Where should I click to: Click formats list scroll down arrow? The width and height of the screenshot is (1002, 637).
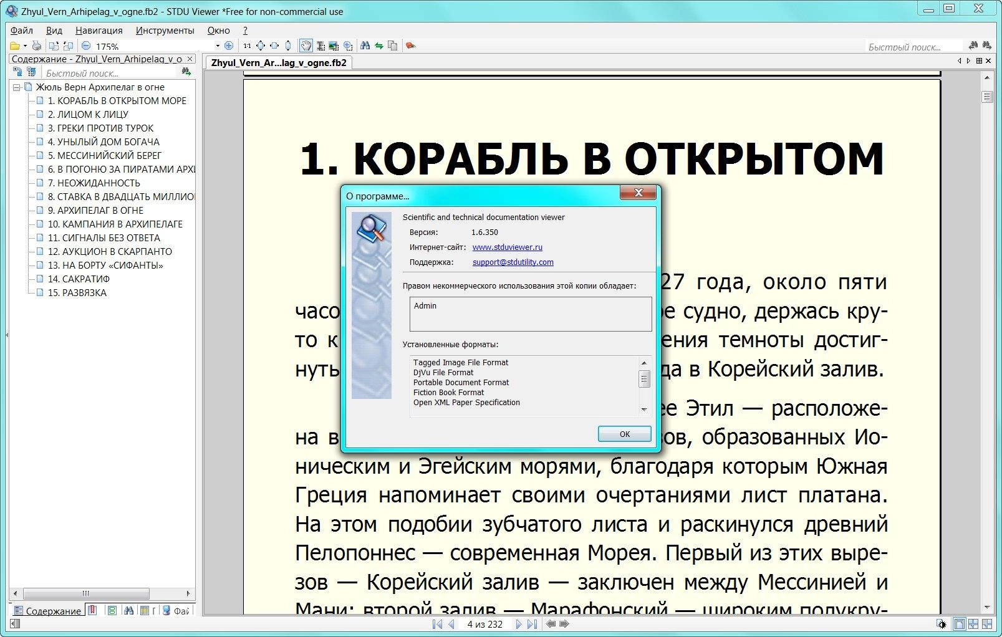tap(644, 410)
